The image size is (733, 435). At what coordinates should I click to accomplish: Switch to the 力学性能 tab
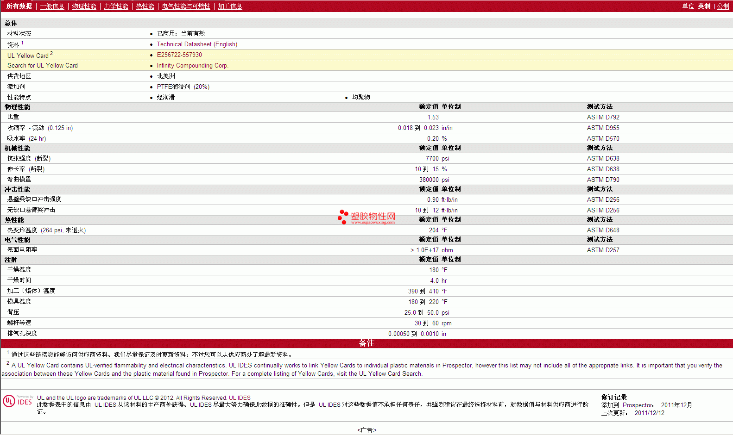click(116, 6)
